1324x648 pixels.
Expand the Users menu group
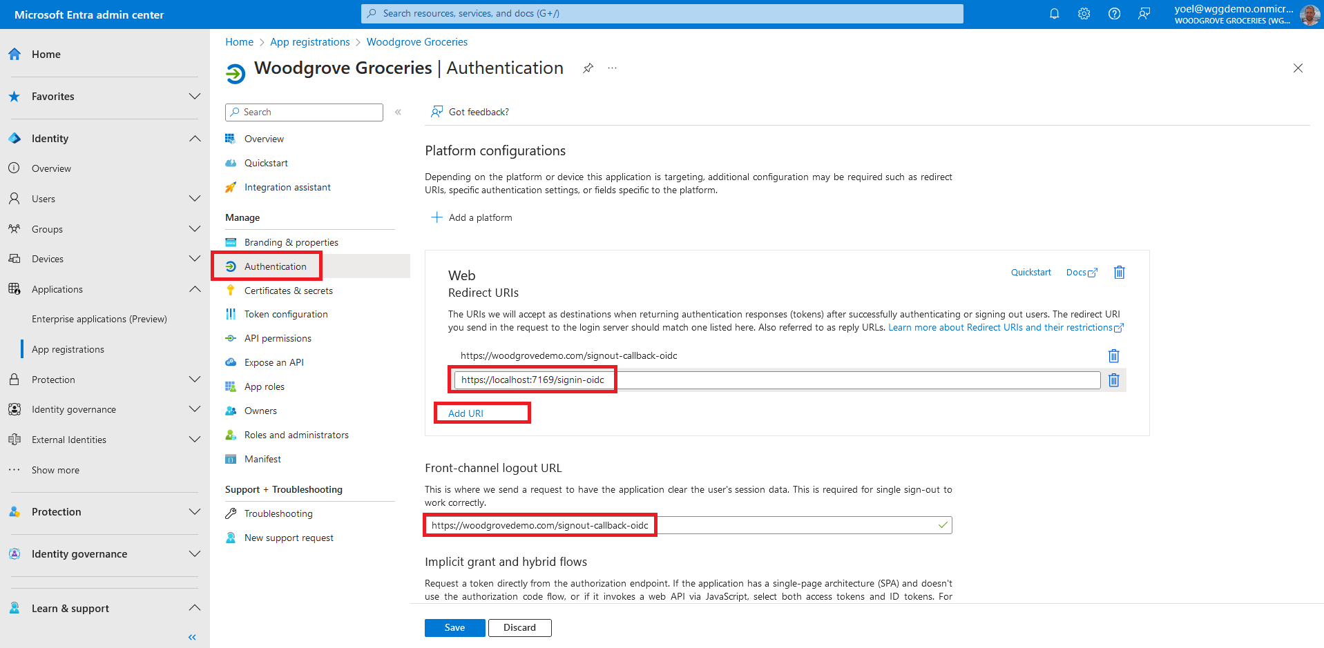tap(195, 199)
